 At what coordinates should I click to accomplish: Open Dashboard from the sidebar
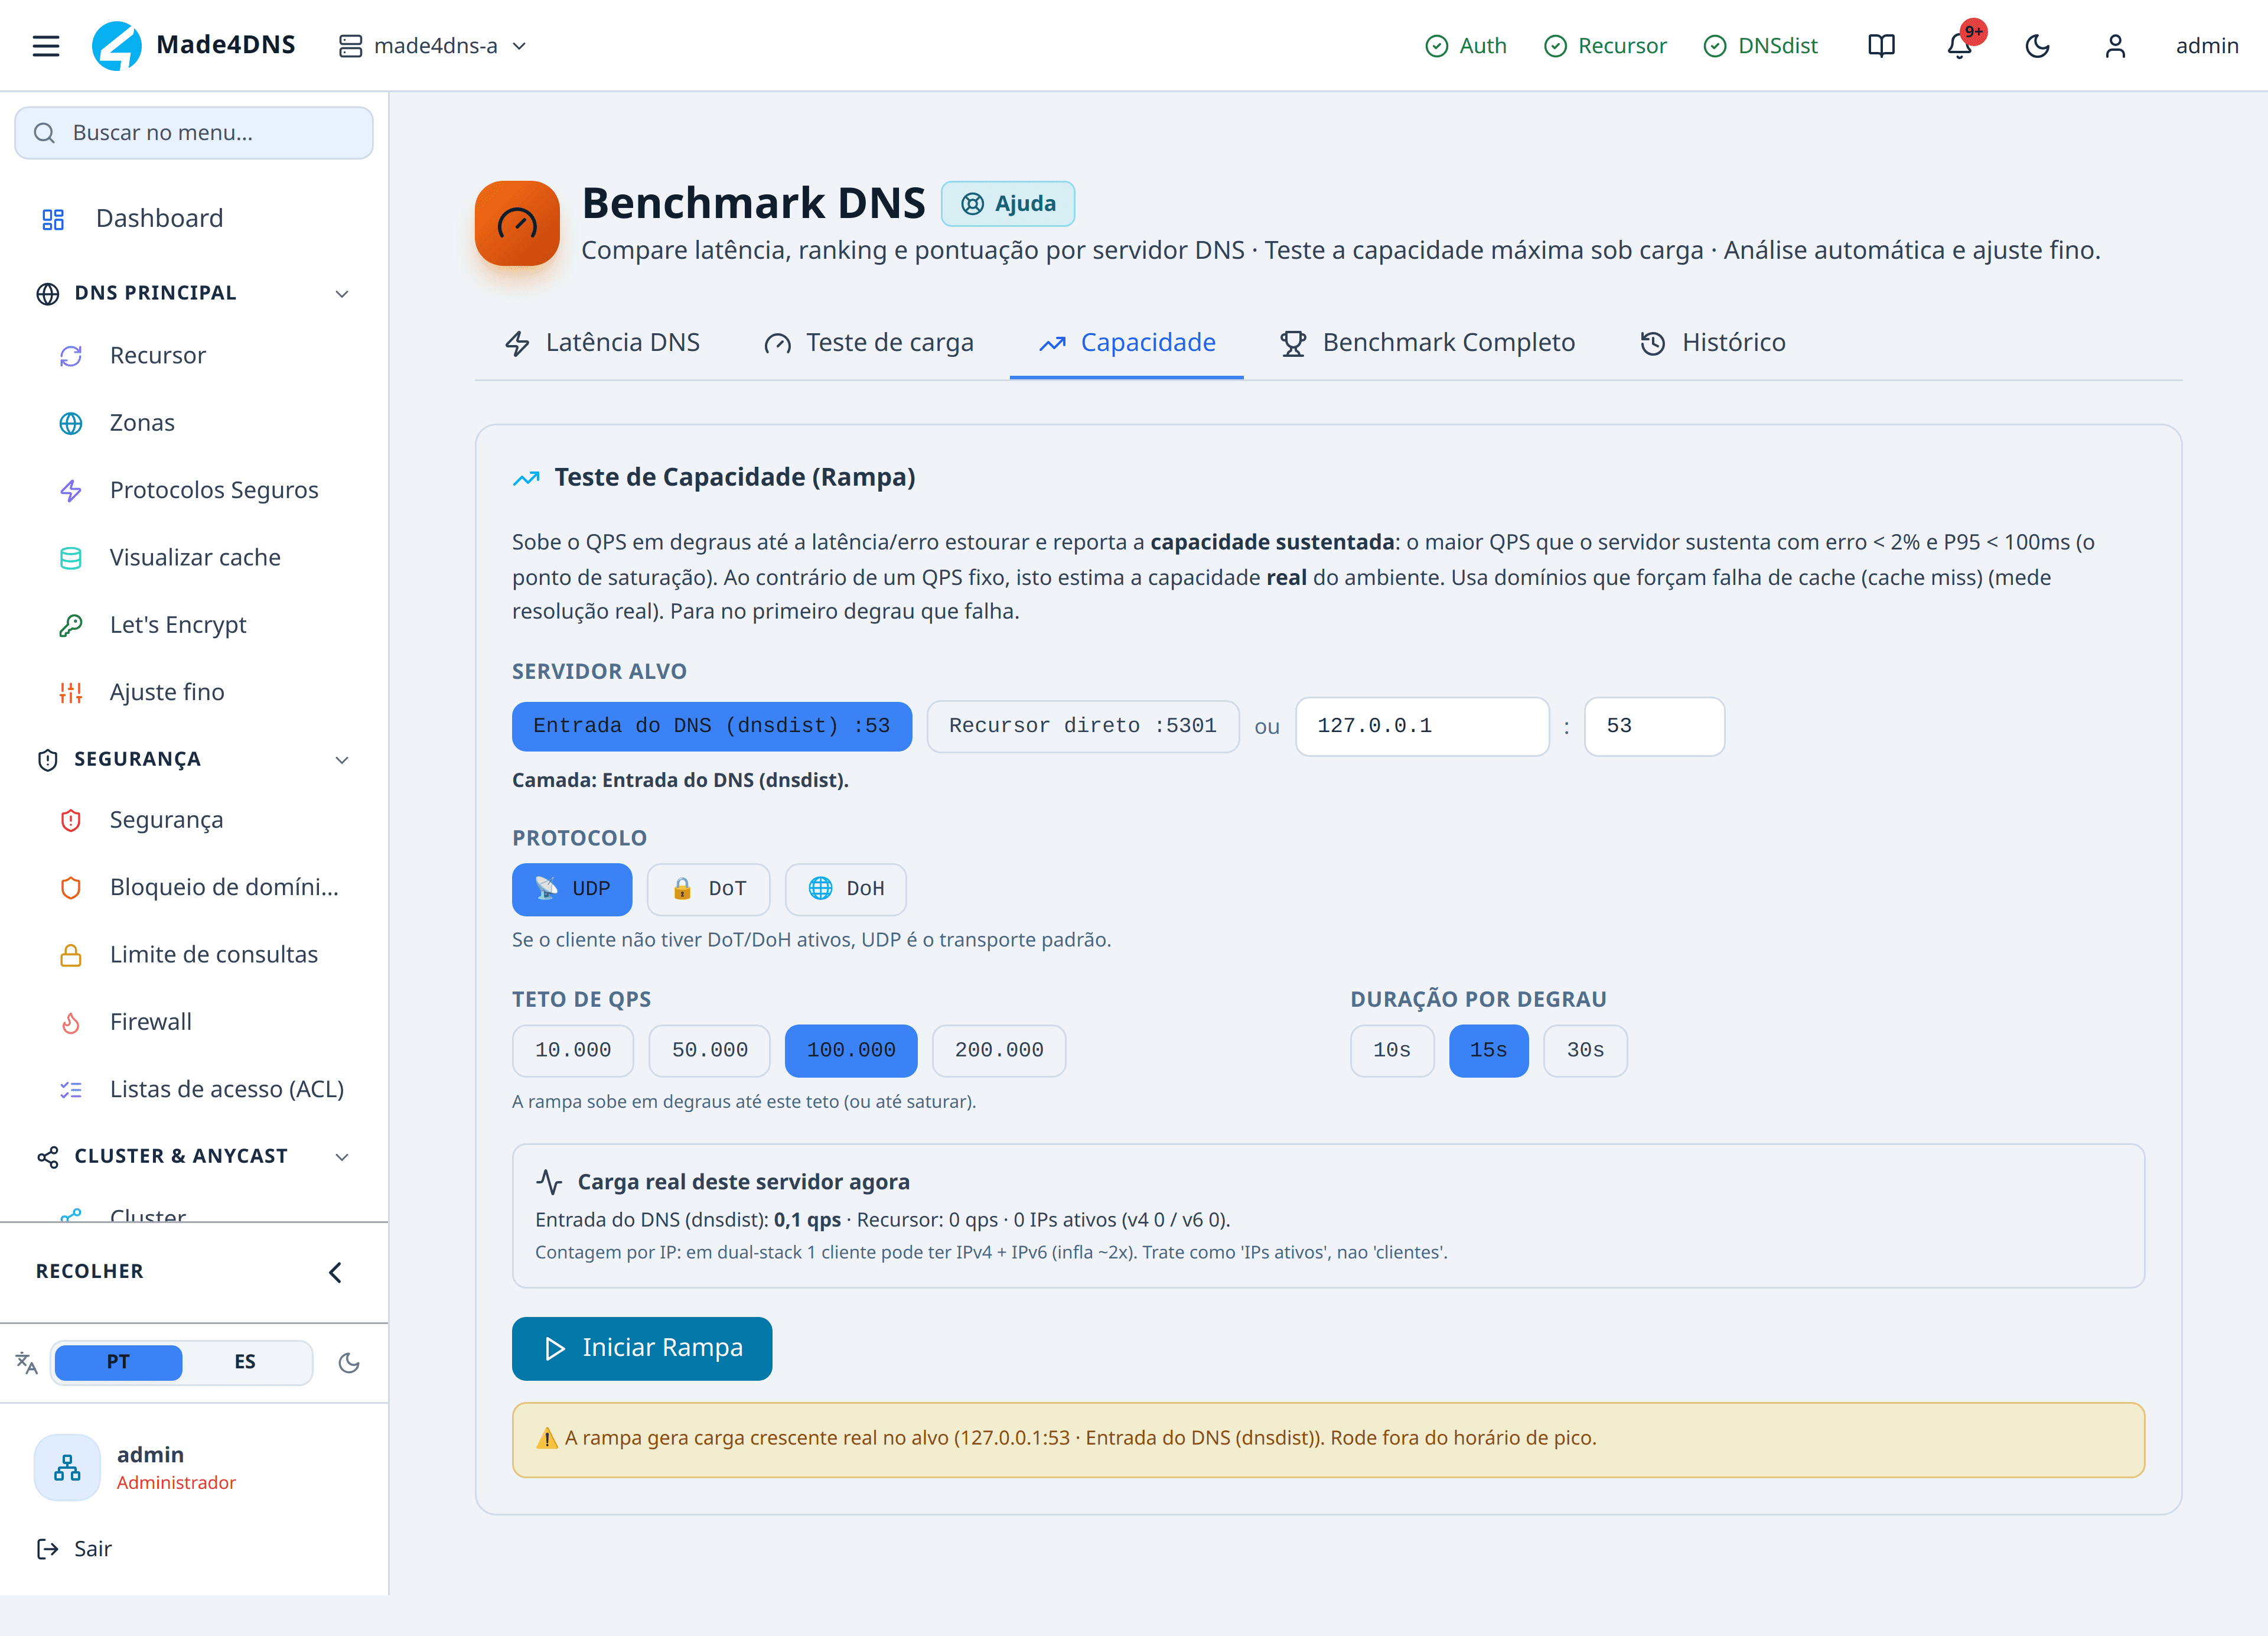[x=194, y=218]
